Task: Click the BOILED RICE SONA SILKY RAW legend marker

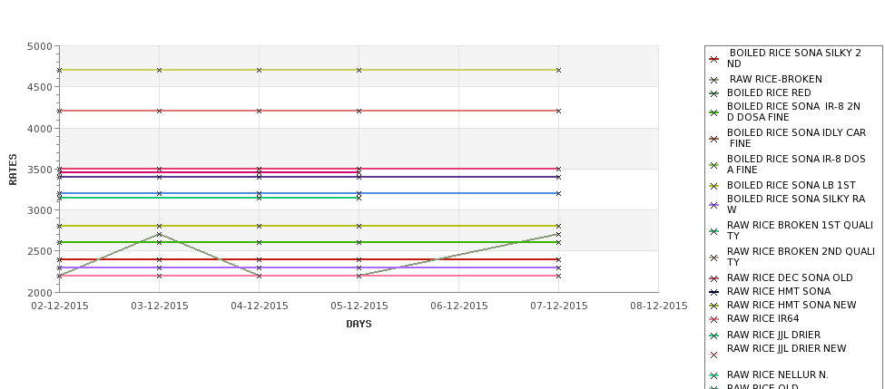Action: pos(713,205)
